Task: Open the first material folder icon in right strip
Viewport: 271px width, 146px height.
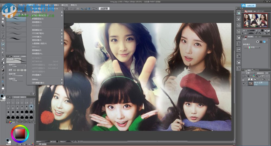Action: click(238, 13)
